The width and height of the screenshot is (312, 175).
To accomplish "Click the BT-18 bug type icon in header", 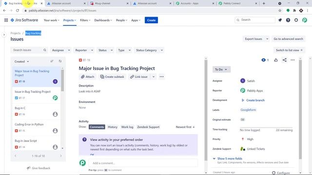I will coord(80,60).
